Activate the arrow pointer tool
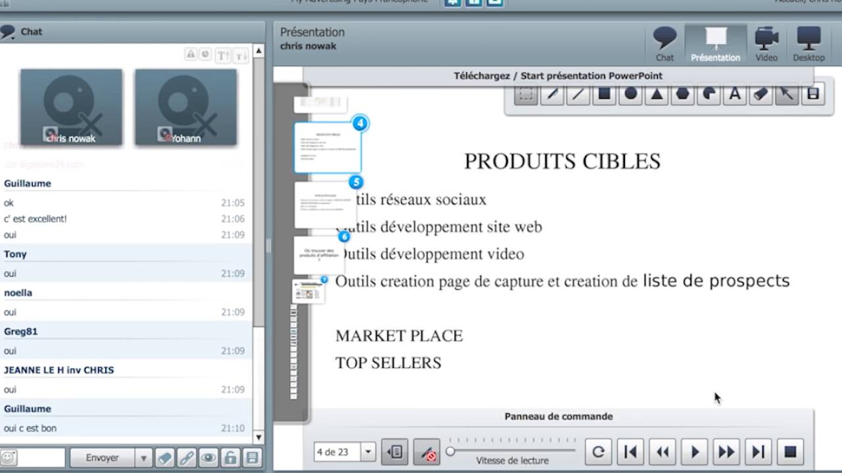842x473 pixels. coord(787,94)
